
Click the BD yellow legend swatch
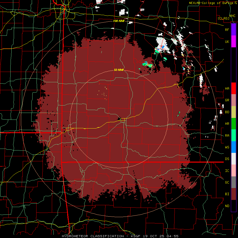coord(234,112)
